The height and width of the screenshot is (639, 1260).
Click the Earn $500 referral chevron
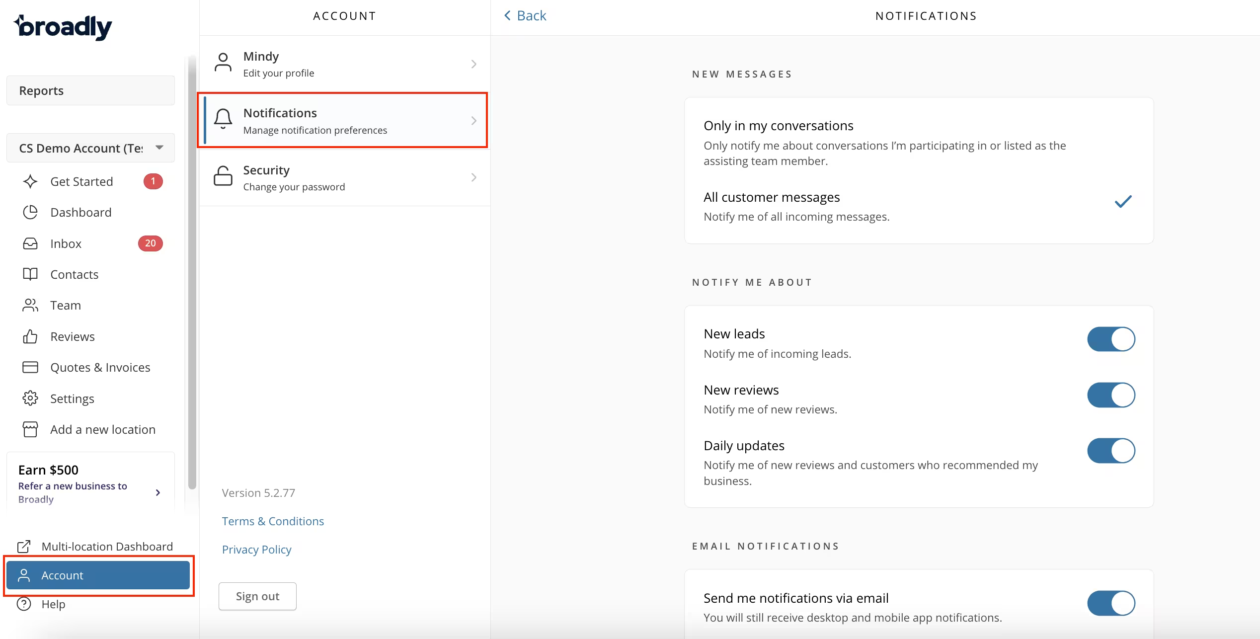pyautogui.click(x=158, y=492)
